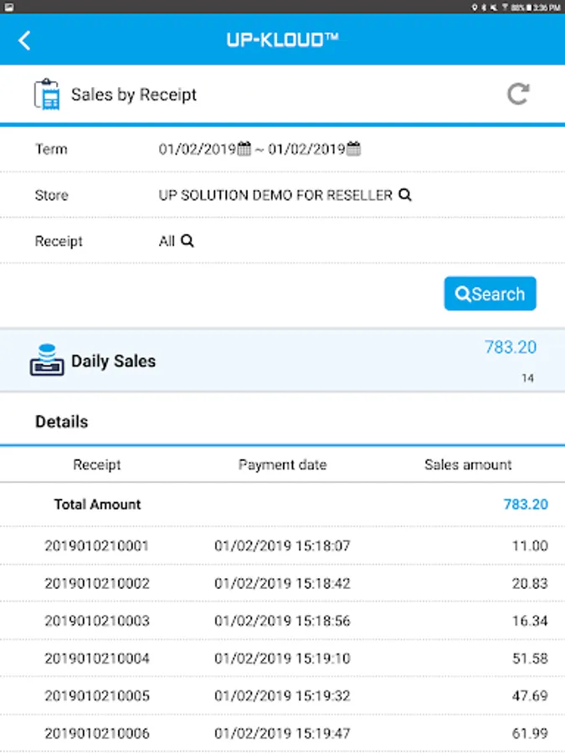Select payment date 01/02/2019 15:19:47
Screen dimensions: 565x753
pos(283,733)
